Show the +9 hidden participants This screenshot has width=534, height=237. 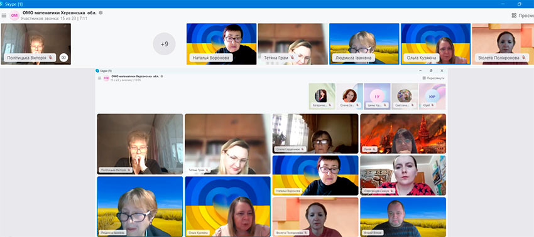(164, 44)
